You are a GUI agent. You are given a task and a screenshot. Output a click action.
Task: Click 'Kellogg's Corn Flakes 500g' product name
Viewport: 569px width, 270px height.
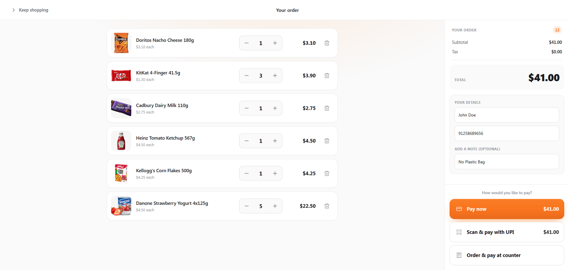click(164, 171)
